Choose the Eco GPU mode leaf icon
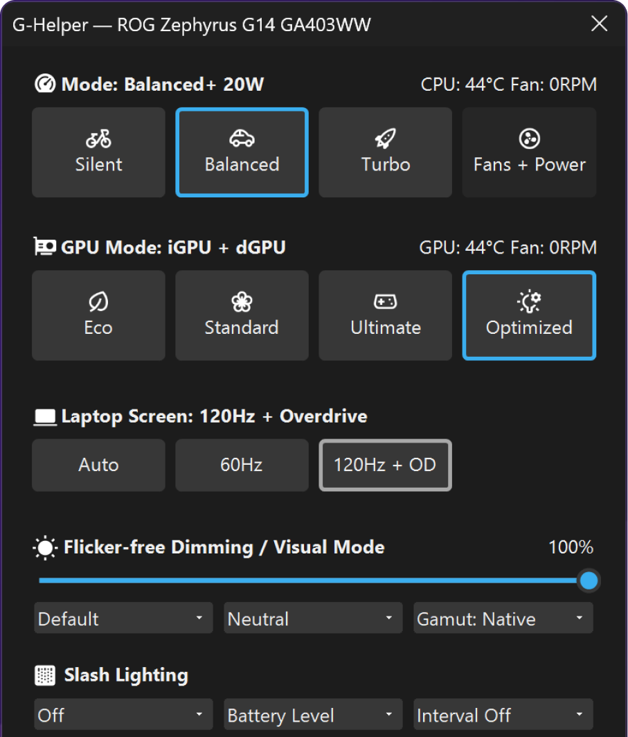628x737 pixels. click(x=98, y=315)
